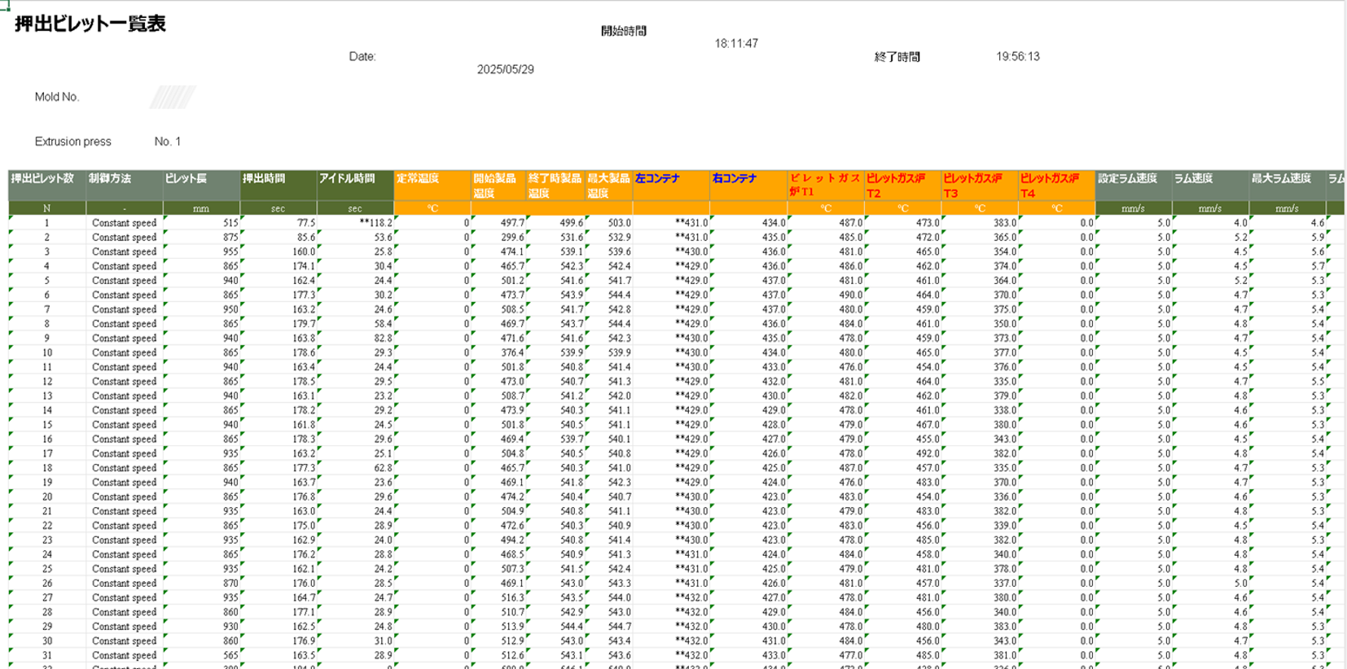Image resolution: width=1347 pixels, height=669 pixels.
Task: Click the 押出ビレット一覧表 title cell
Action: click(90, 24)
